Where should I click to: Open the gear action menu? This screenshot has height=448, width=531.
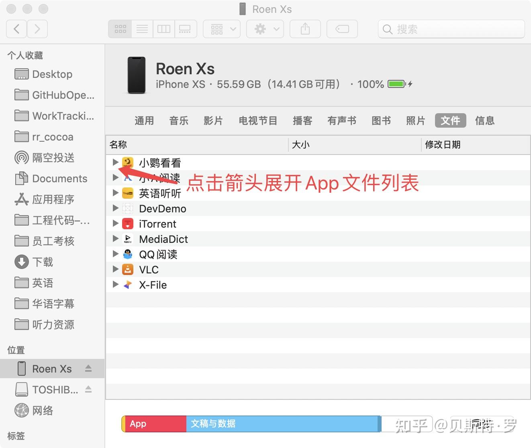265,29
